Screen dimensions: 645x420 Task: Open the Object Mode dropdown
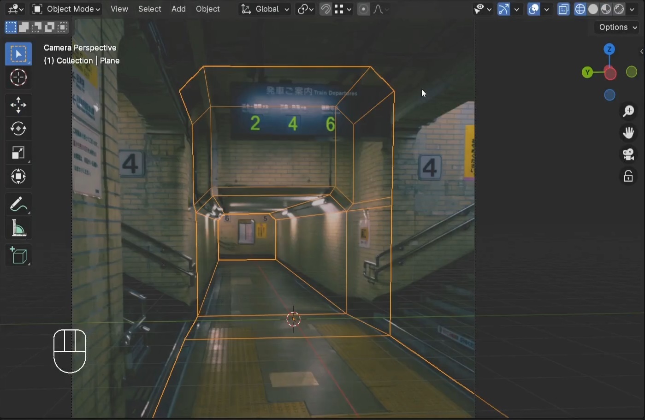66,9
